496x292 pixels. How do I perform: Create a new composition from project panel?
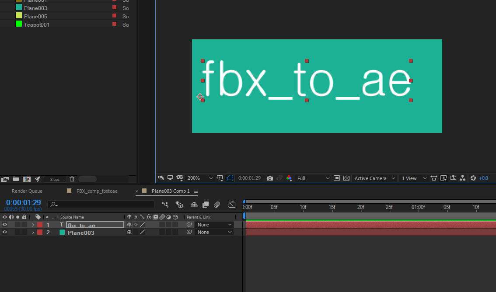coord(27,179)
